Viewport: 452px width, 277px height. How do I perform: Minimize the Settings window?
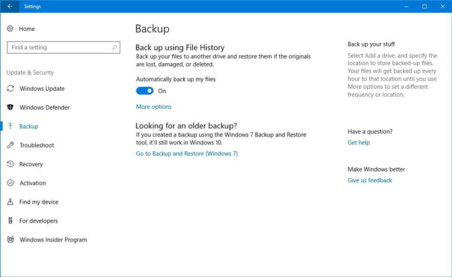click(x=406, y=6)
